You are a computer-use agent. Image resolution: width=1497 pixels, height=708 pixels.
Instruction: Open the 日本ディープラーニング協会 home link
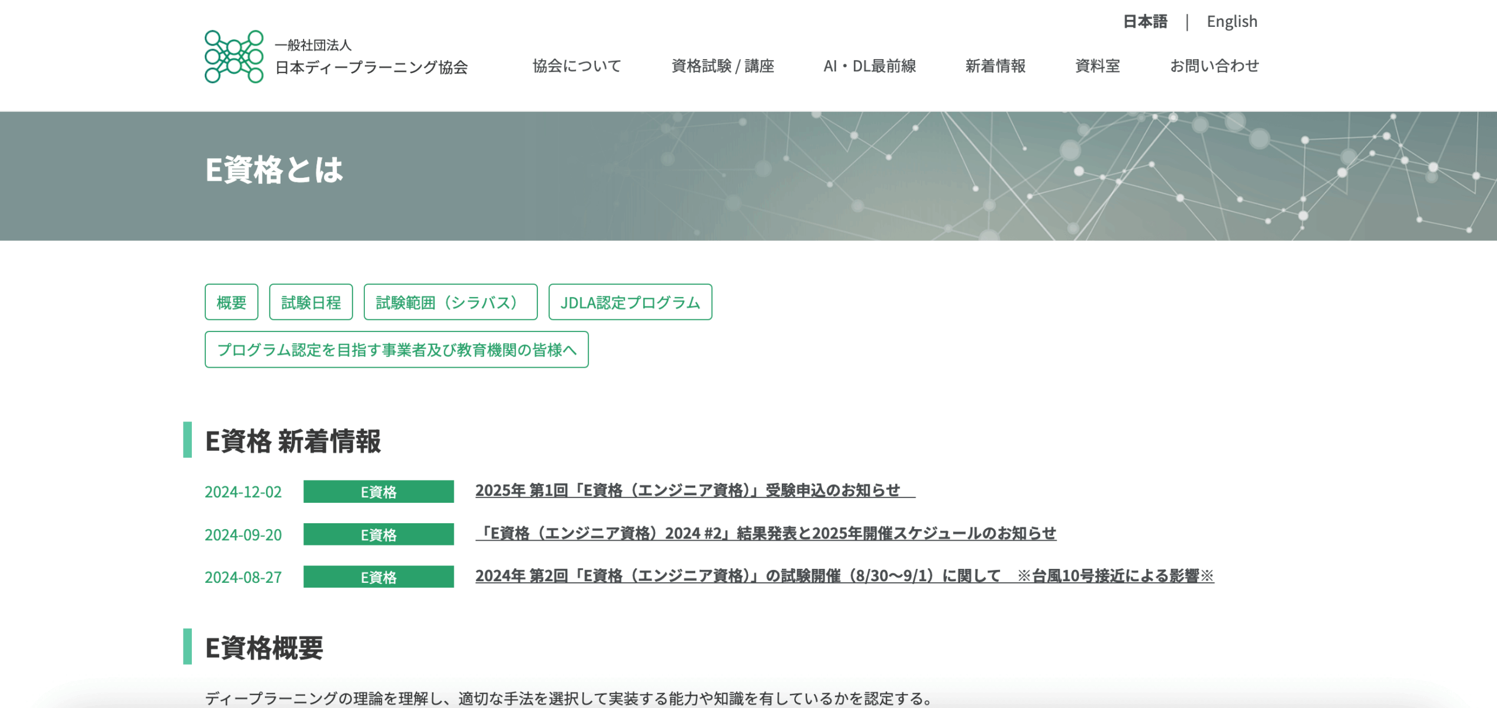coord(371,67)
